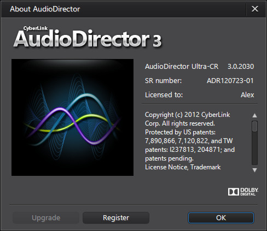Click the AudioDirector Ultra-CR label
Image resolution: width=267 pixels, height=231 pixels.
[182, 67]
